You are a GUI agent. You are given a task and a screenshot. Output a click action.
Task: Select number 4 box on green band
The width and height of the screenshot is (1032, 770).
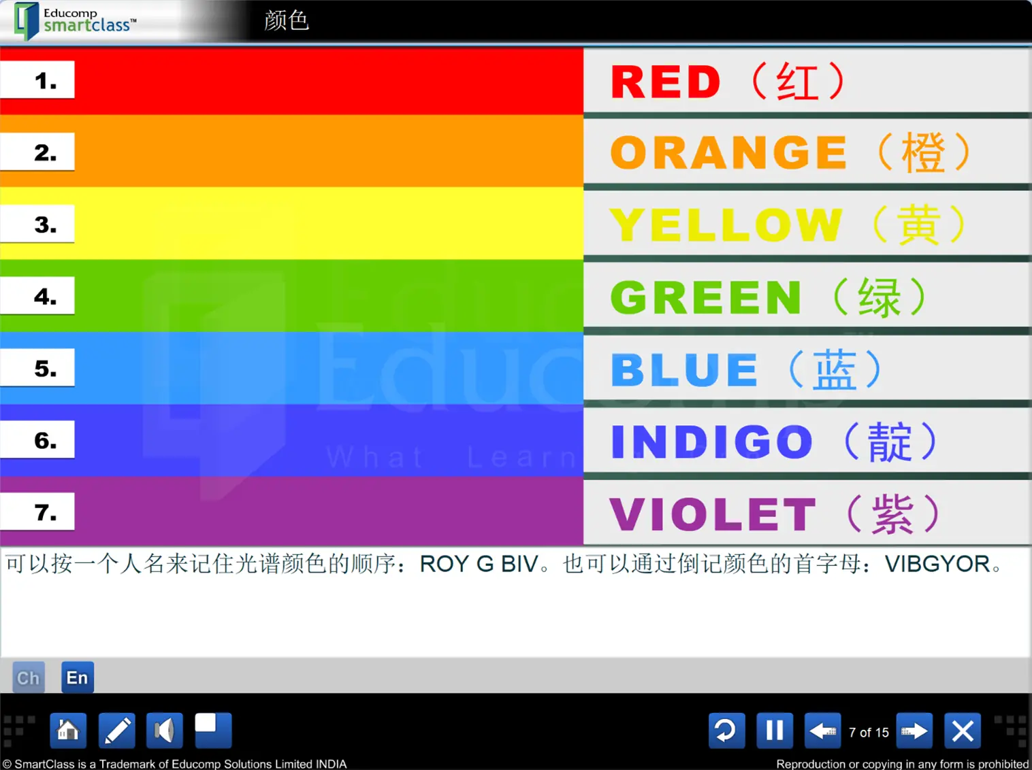[37, 296]
